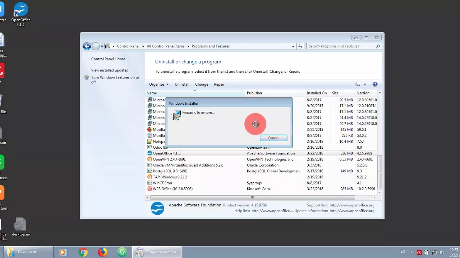The width and height of the screenshot is (460, 258).
Task: Open Downloads folder in the taskbar
Action: [28, 252]
